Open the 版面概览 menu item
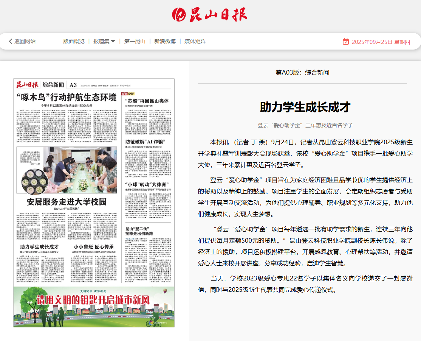421x341 pixels. pos(74,42)
